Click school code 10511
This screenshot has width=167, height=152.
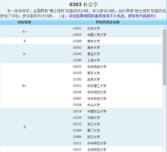click(x=77, y=143)
